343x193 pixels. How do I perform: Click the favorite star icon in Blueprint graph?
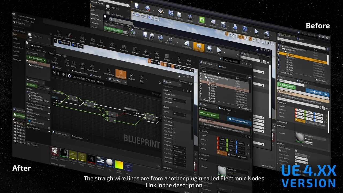pos(54,73)
